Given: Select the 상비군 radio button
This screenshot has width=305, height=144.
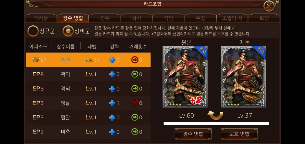Looking at the screenshot, I should pos(68,31).
